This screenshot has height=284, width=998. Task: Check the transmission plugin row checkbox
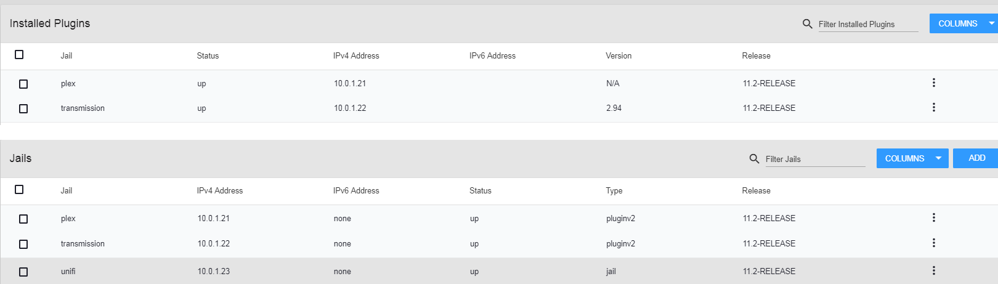tap(23, 108)
